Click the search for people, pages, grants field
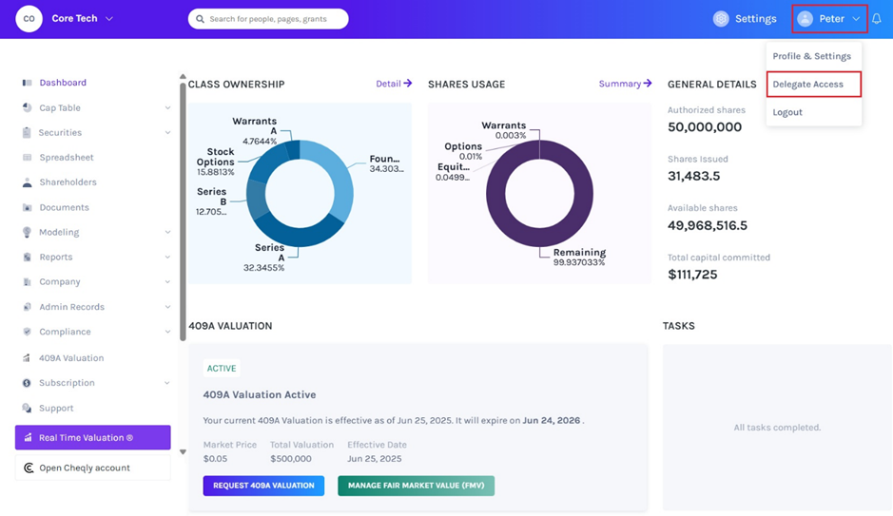This screenshot has width=893, height=516. click(268, 19)
